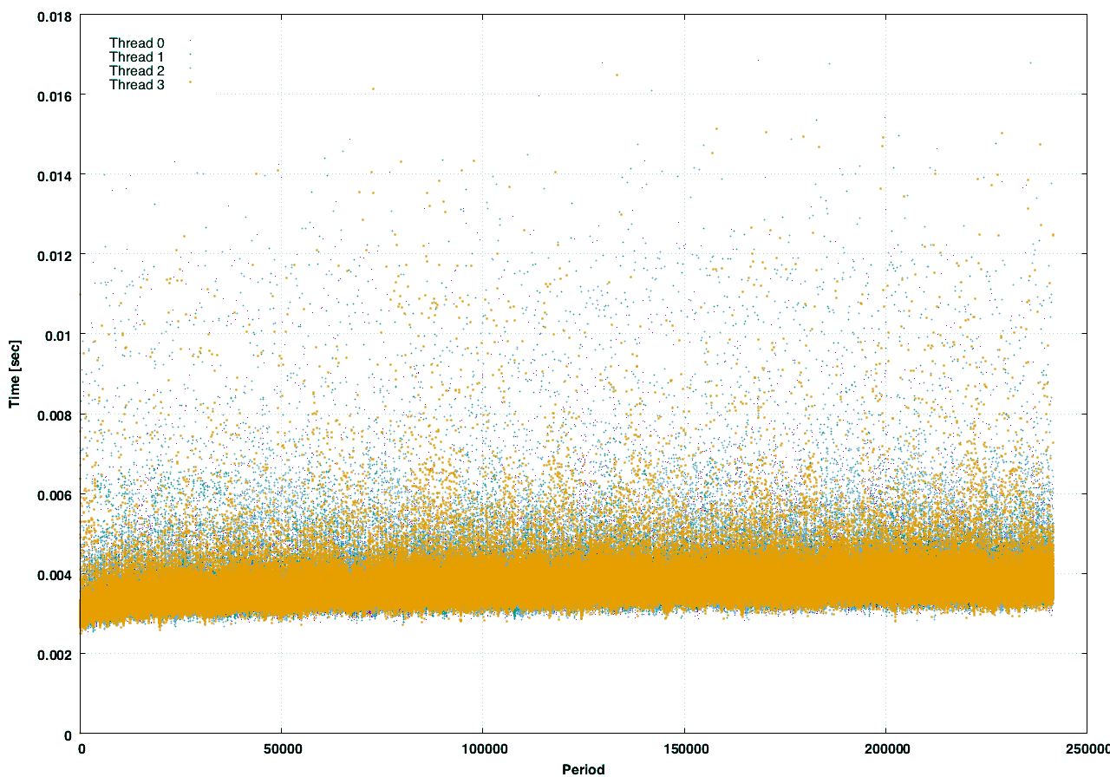Click the 100000 x-axis tick label
Viewport: 1110px width, 777px height.
(x=483, y=748)
